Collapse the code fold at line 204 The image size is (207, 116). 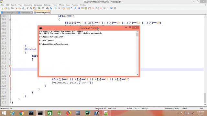tap(10, 19)
